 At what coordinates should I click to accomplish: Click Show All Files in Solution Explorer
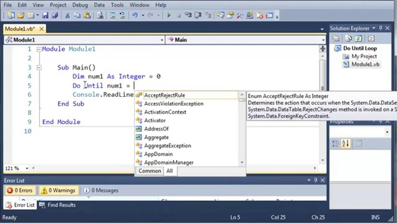pos(349,39)
